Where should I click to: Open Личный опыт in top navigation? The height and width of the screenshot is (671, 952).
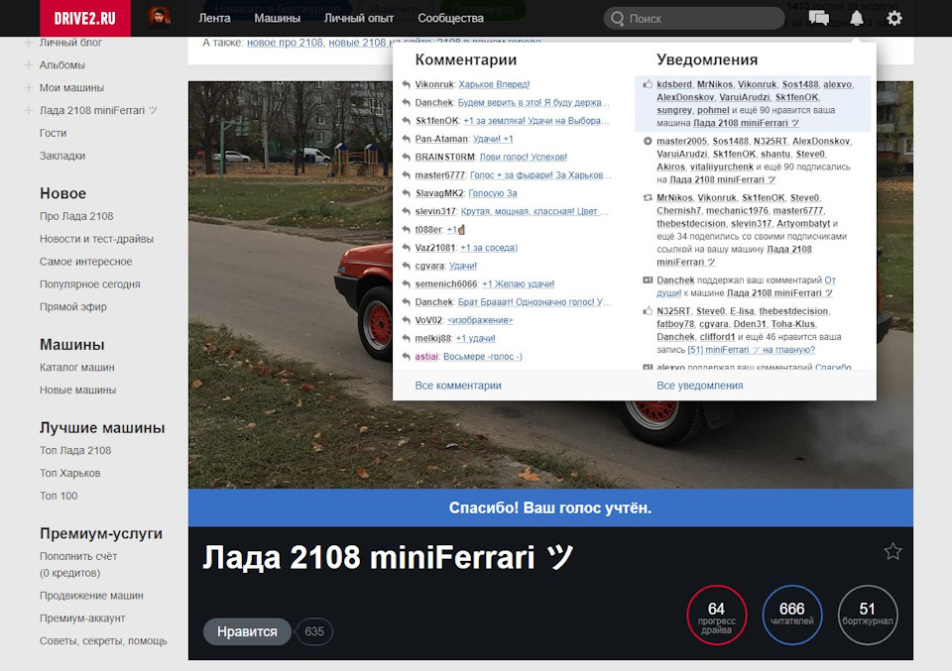pyautogui.click(x=359, y=18)
